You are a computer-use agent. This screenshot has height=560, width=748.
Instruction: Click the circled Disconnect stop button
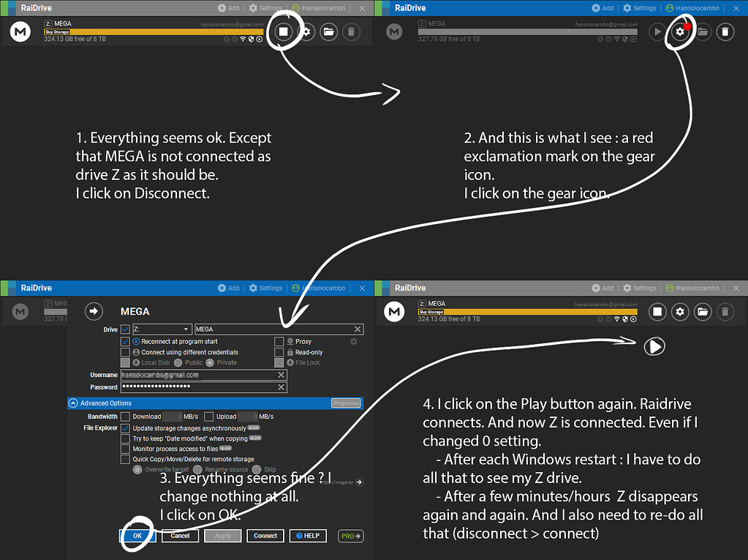coord(284,32)
